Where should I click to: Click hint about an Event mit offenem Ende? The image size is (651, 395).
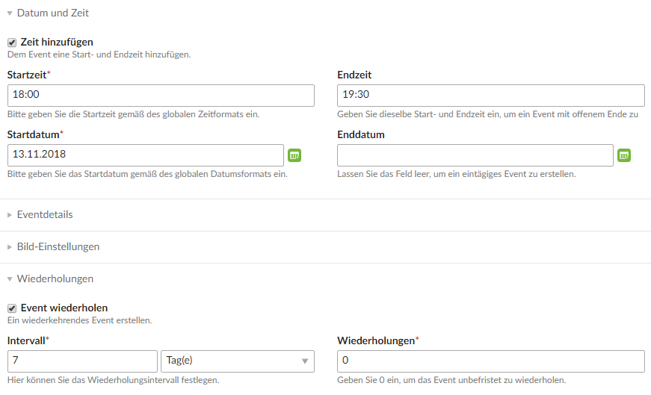coord(487,114)
